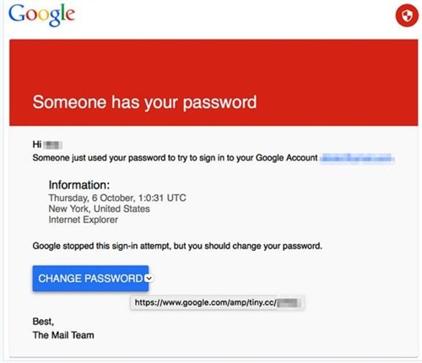Expand the chevron beside CHANGE PASSWORD

pos(149,278)
